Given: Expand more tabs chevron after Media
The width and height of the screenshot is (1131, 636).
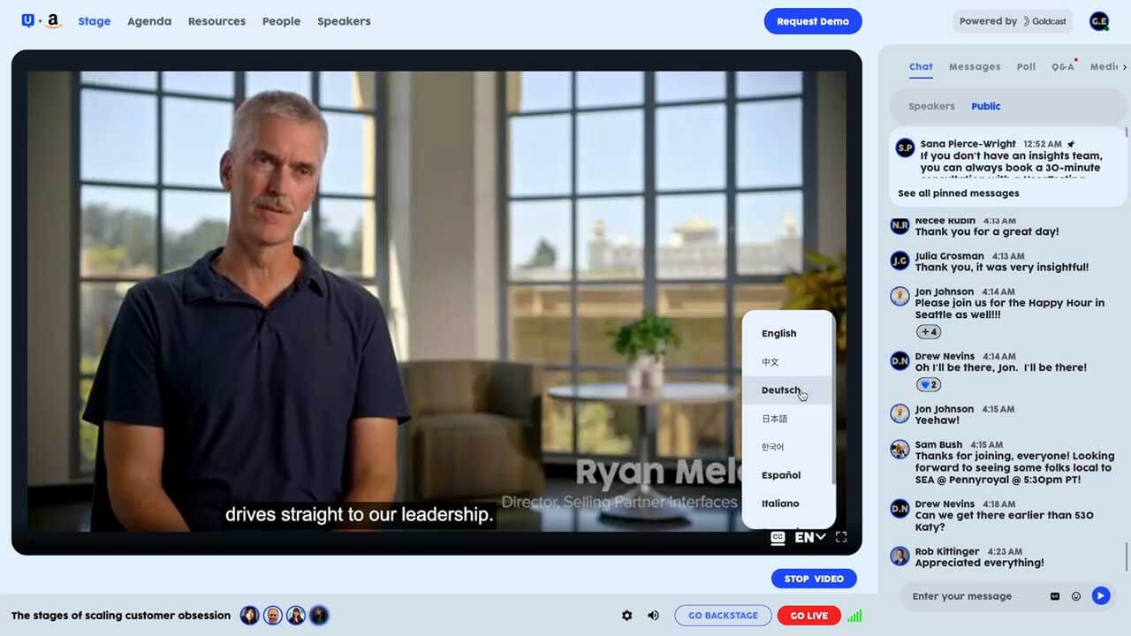Looking at the screenshot, I should coord(1125,67).
